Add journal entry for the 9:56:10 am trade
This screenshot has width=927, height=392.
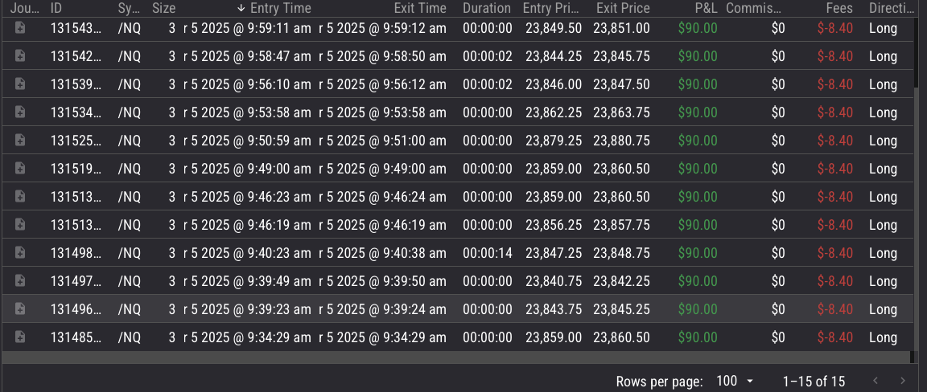pyautogui.click(x=19, y=84)
